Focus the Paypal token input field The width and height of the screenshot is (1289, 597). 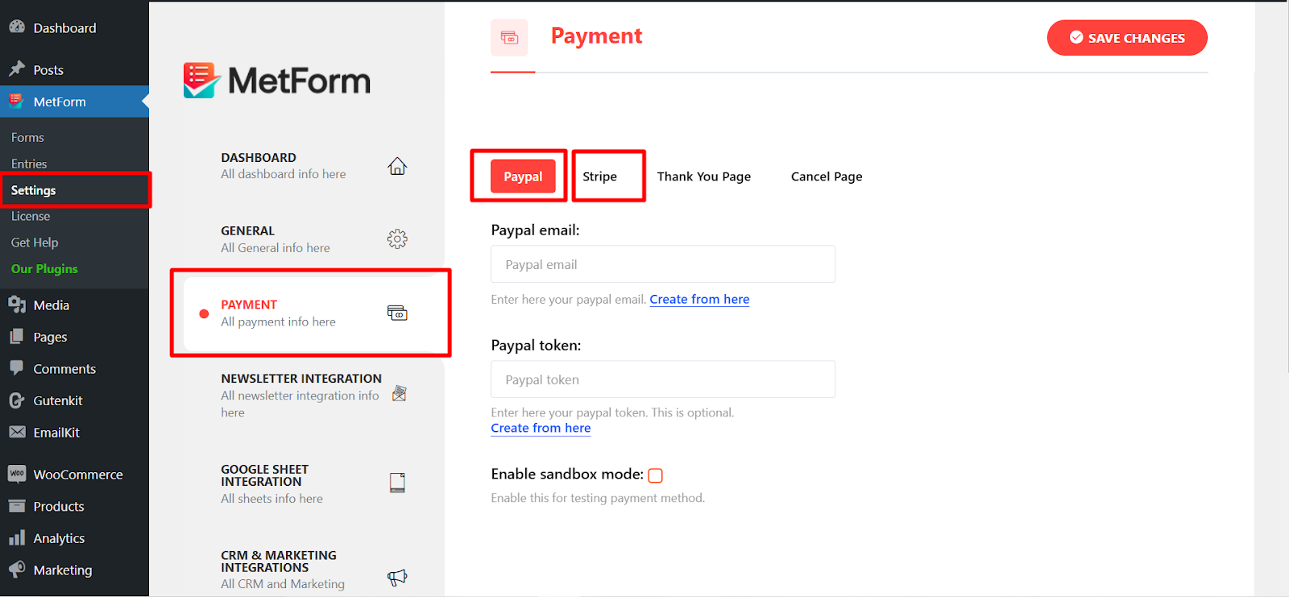click(663, 379)
